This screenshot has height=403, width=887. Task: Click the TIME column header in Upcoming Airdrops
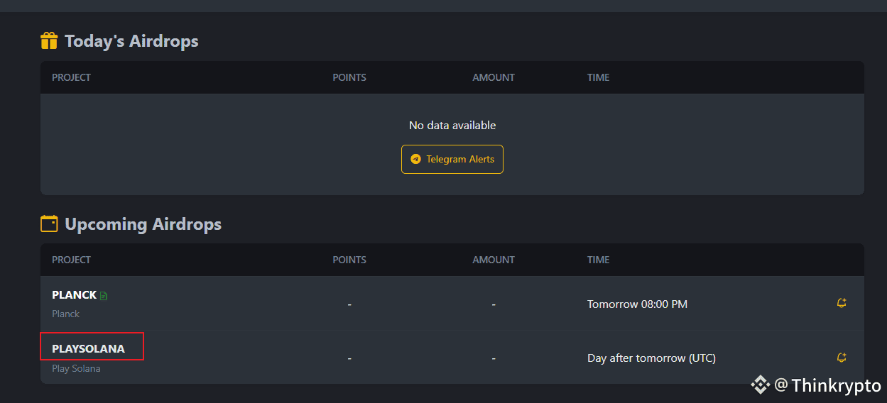(598, 260)
